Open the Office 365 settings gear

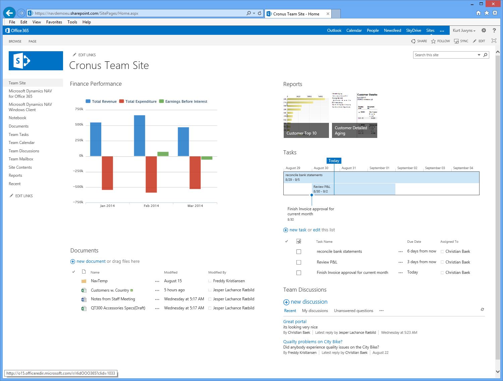click(x=484, y=30)
